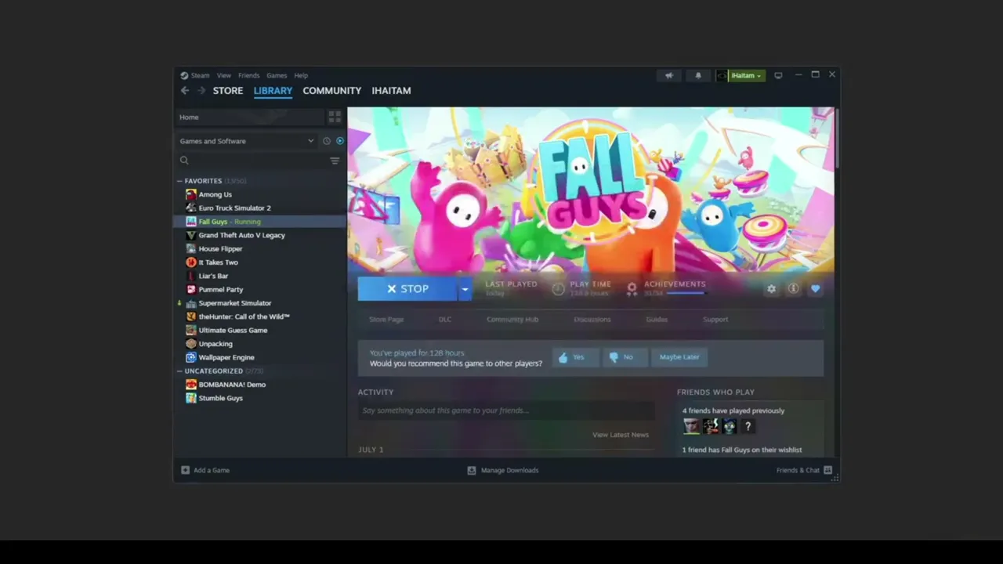The height and width of the screenshot is (564, 1003).
Task: Click the activity say something field
Action: [506, 410]
